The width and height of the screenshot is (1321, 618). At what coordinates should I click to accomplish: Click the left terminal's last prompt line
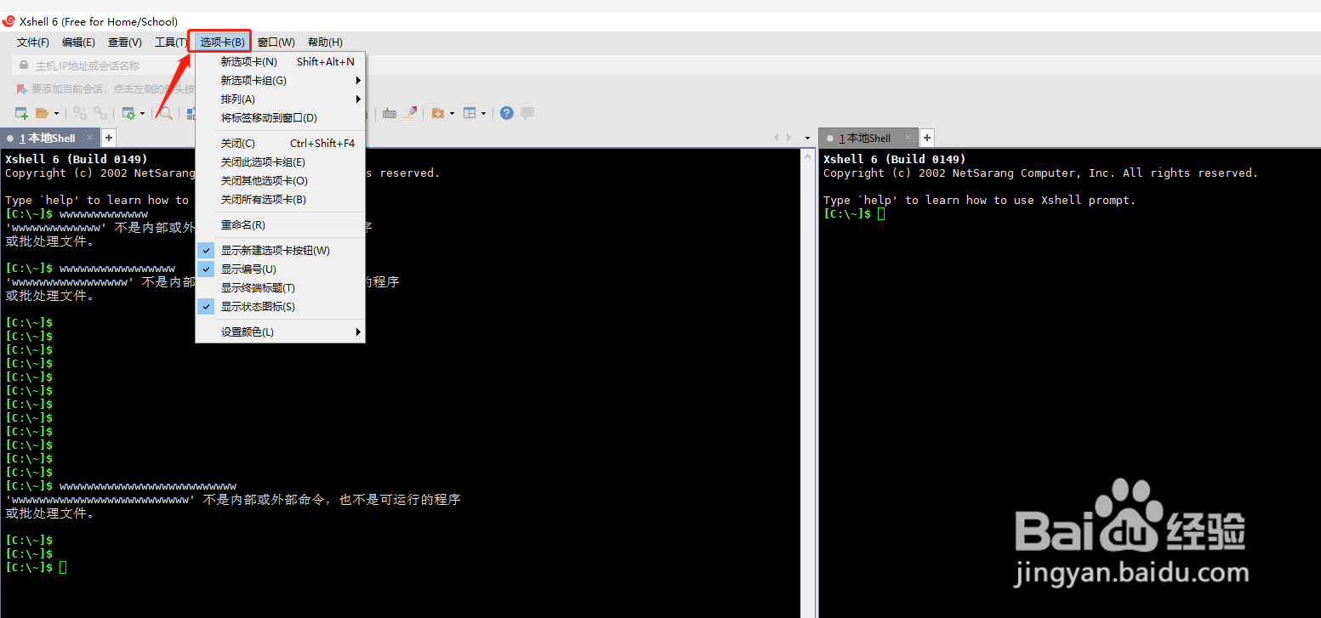coord(36,567)
